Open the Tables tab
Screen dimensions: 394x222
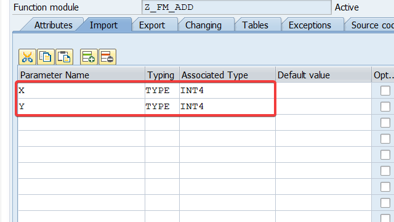tap(255, 25)
